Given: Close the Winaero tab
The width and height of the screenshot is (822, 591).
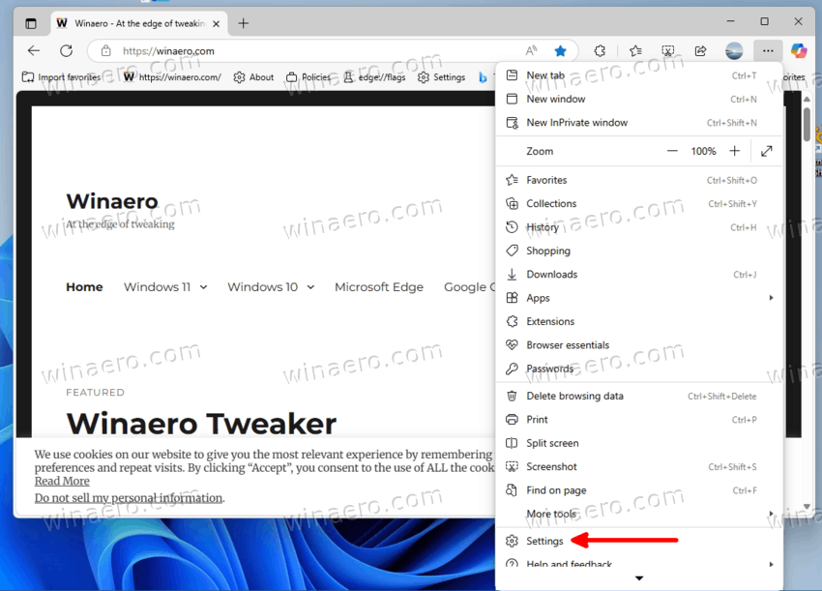Looking at the screenshot, I should (216, 23).
